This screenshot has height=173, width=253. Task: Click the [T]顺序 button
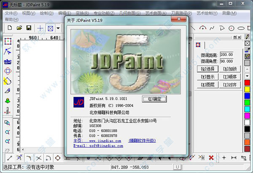click(230, 77)
